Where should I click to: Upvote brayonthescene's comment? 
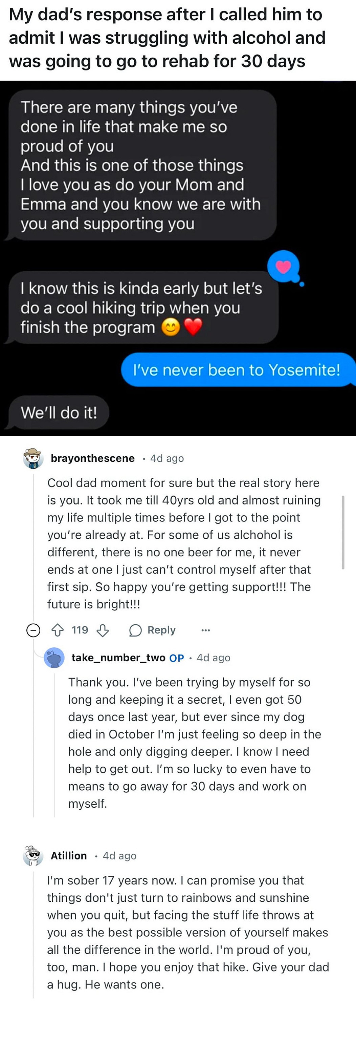coord(58,630)
